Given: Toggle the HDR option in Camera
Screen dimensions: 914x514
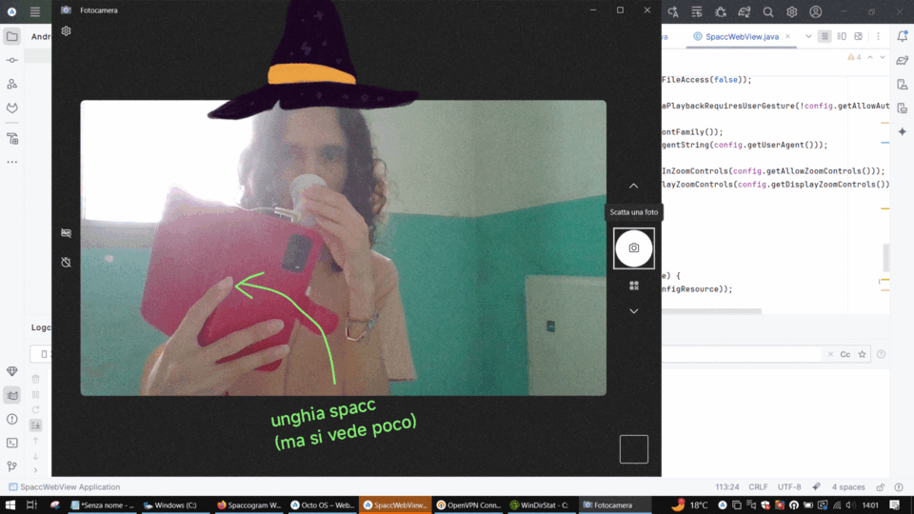Looking at the screenshot, I should (67, 232).
